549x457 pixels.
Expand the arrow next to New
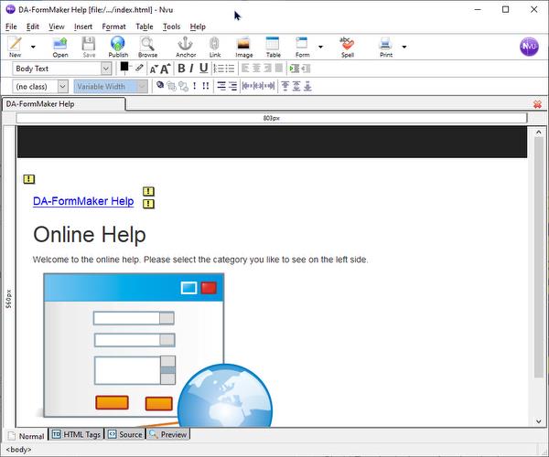pyautogui.click(x=33, y=47)
